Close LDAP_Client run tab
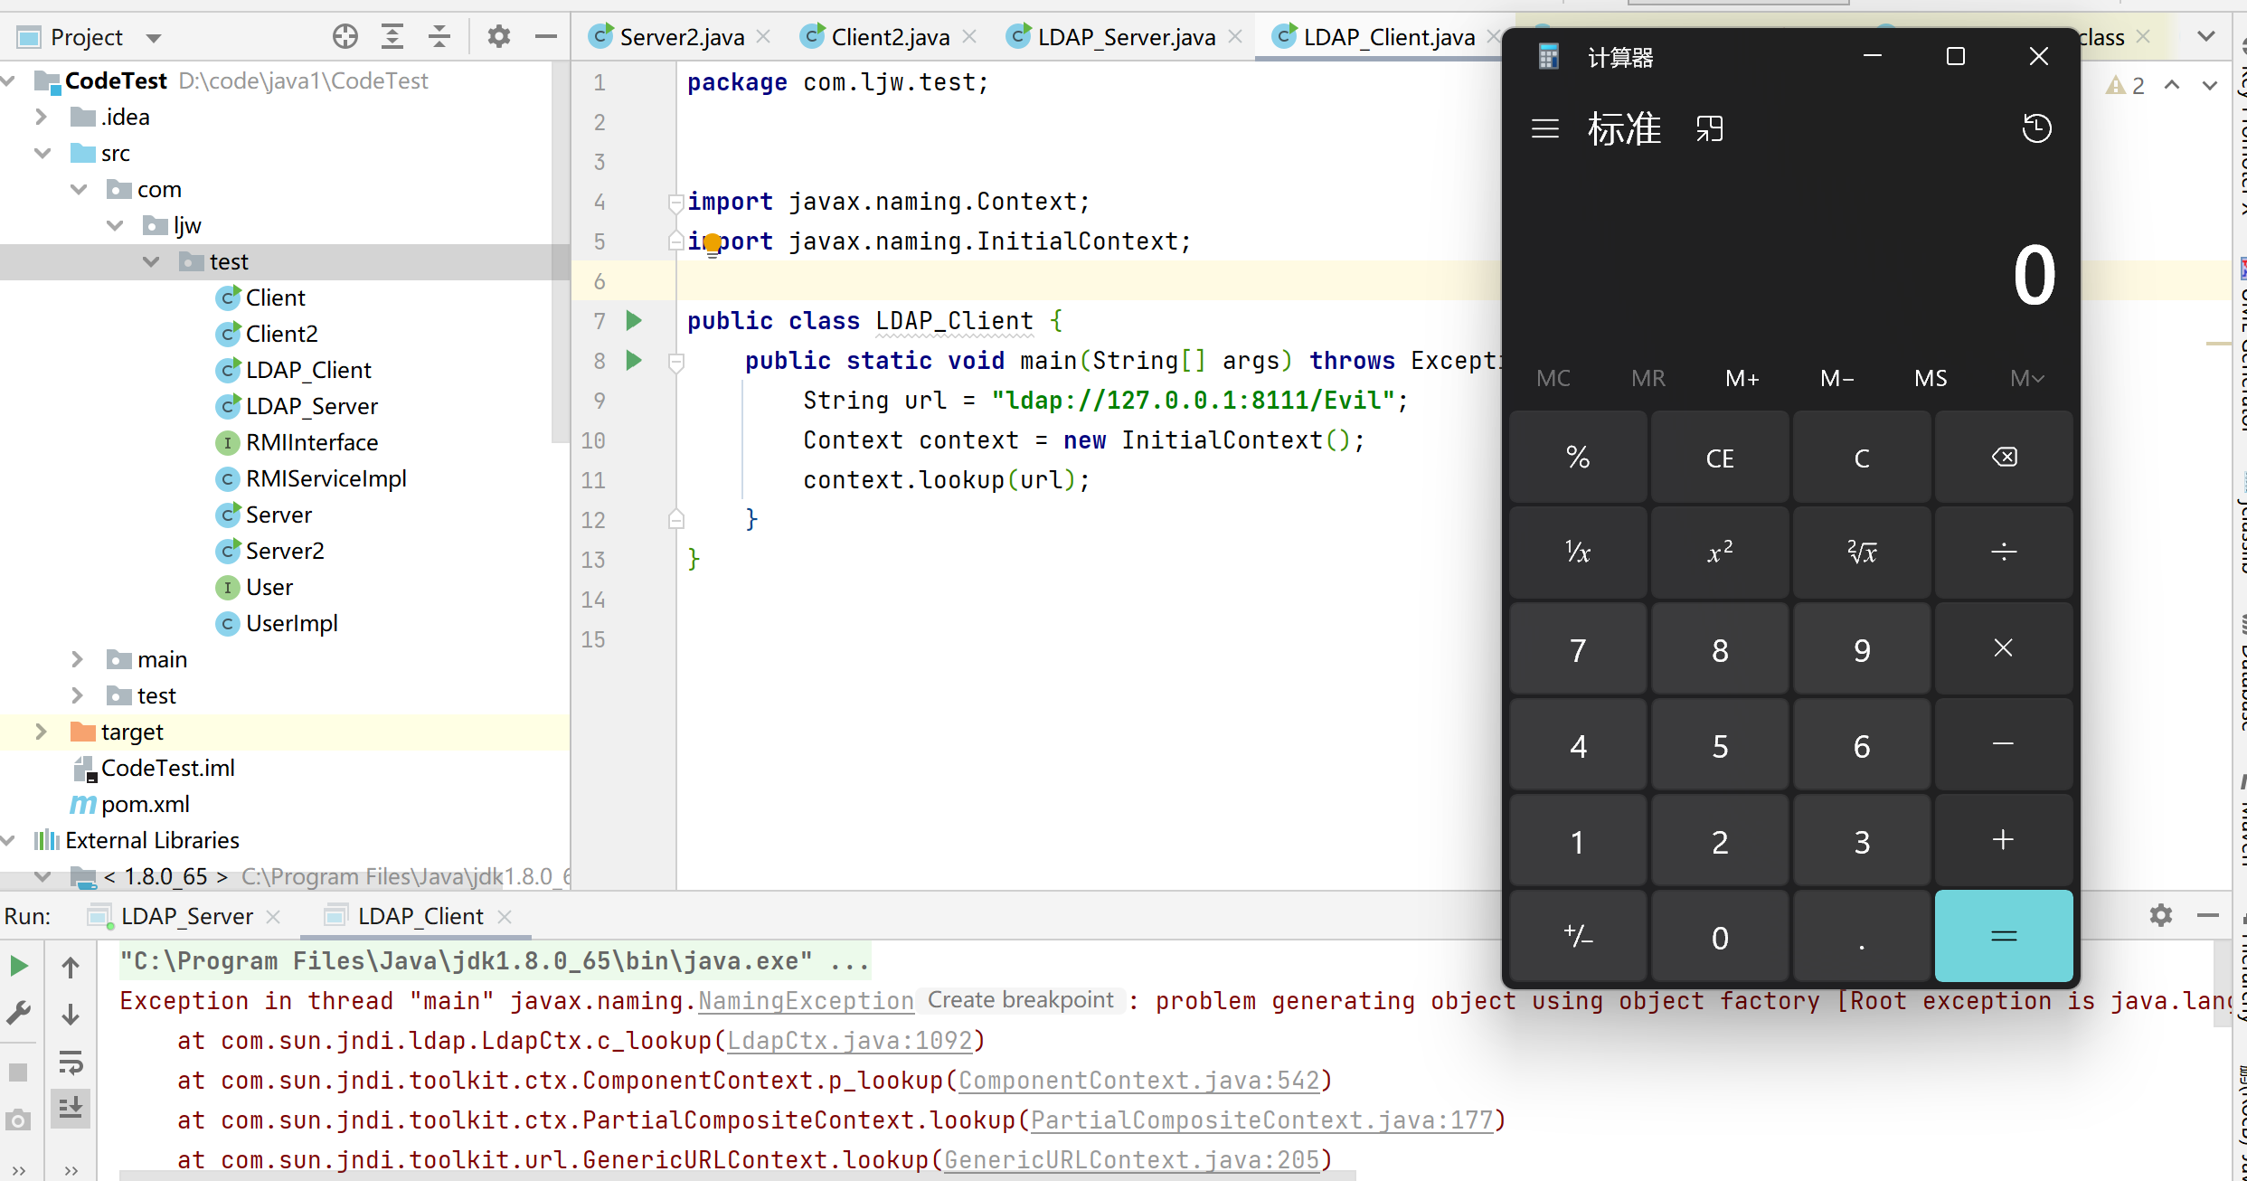This screenshot has height=1181, width=2247. tap(505, 917)
